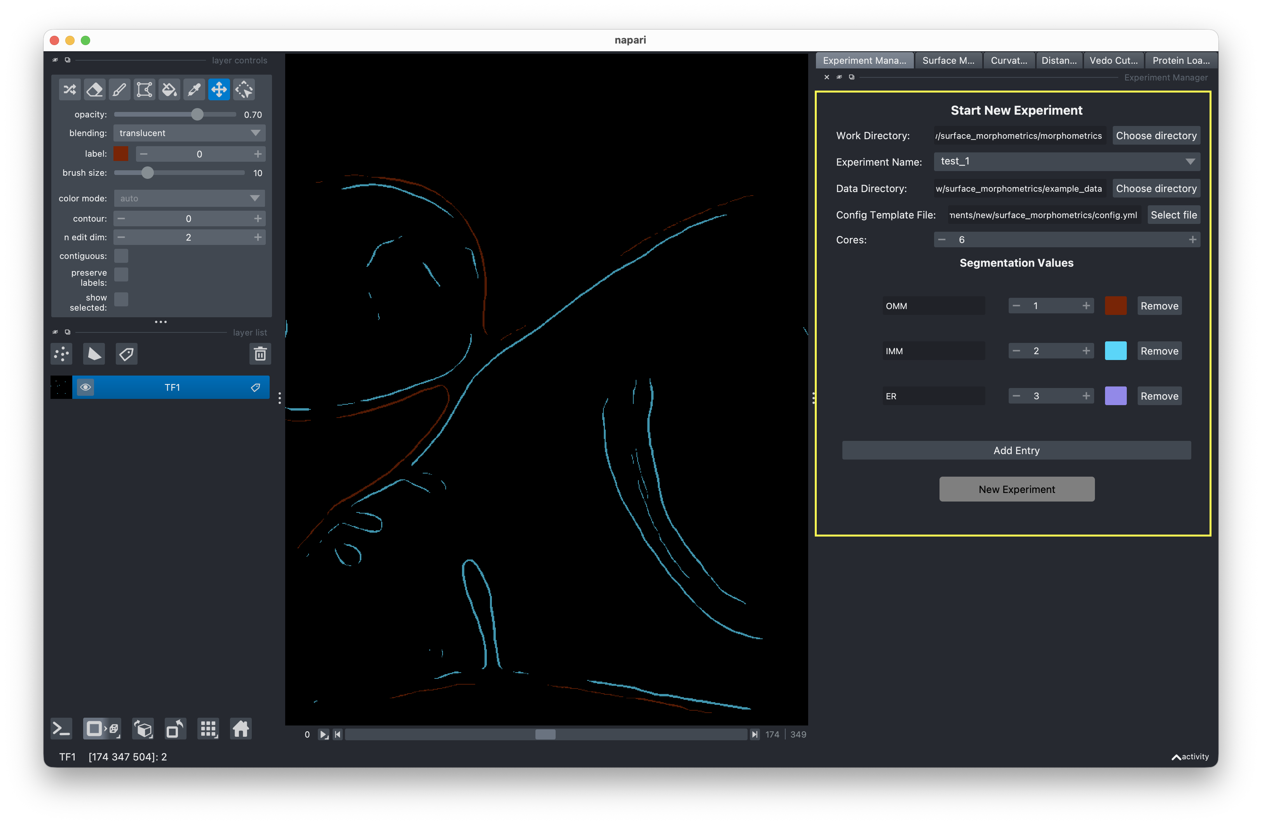The width and height of the screenshot is (1262, 825).
Task: Expand the Experiment Name dropdown
Action: [x=1067, y=161]
